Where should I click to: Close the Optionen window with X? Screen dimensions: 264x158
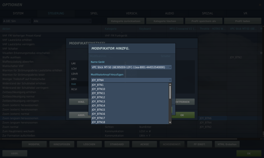pos(260,5)
